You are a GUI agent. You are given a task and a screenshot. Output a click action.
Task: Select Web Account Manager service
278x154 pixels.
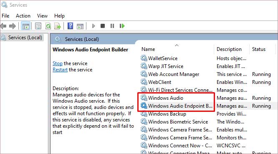pyautogui.click(x=174, y=74)
